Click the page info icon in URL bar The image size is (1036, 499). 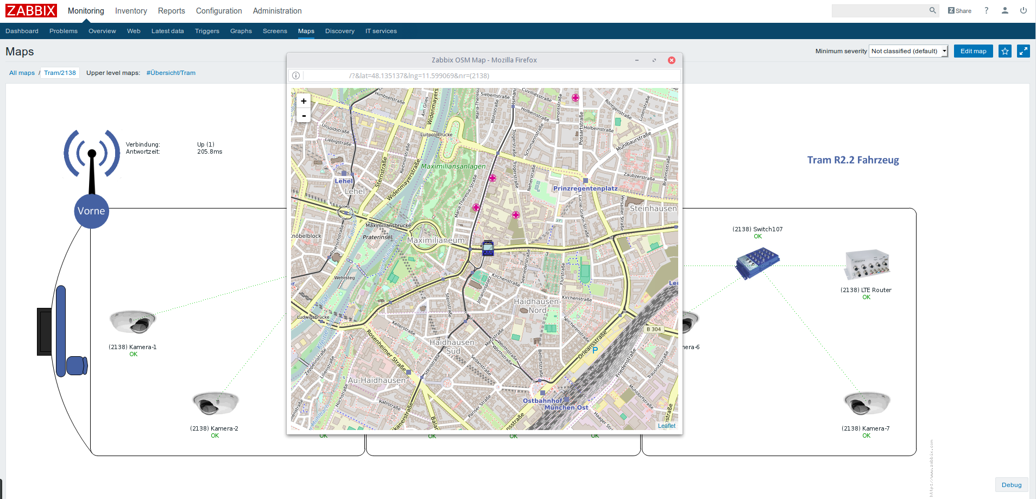click(296, 75)
